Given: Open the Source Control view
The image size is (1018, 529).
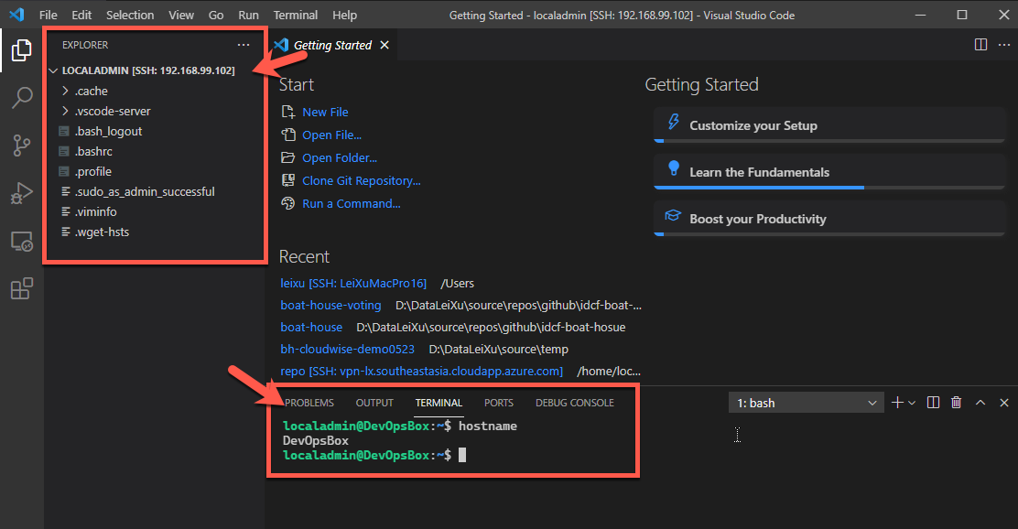Looking at the screenshot, I should point(21,146).
